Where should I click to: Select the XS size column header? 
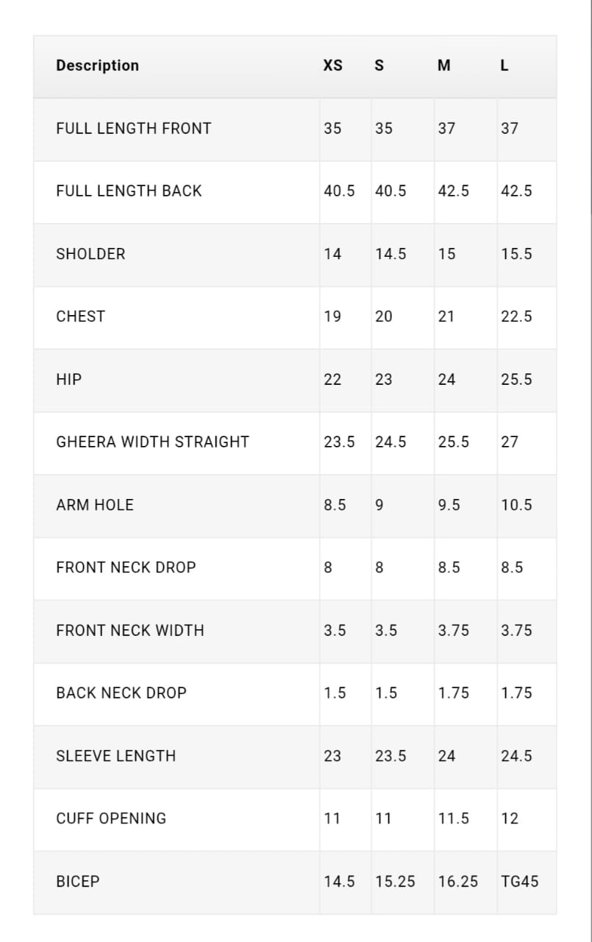[333, 65]
